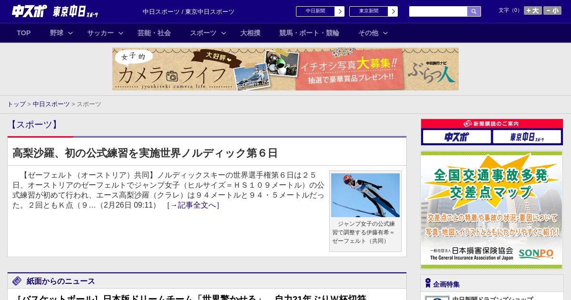Open the 中日新聞 link button
The width and height of the screenshot is (571, 300).
click(315, 11)
